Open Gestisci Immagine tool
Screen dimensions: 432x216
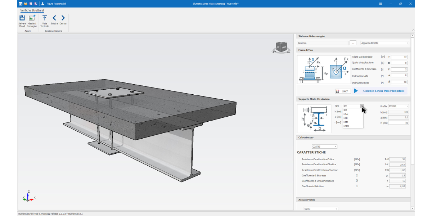pos(32,18)
